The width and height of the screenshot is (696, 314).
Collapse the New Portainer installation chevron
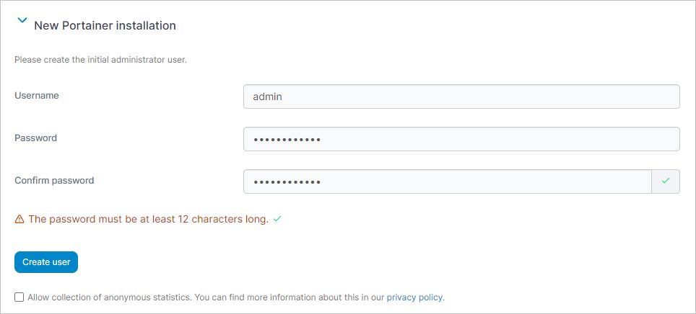click(x=22, y=20)
